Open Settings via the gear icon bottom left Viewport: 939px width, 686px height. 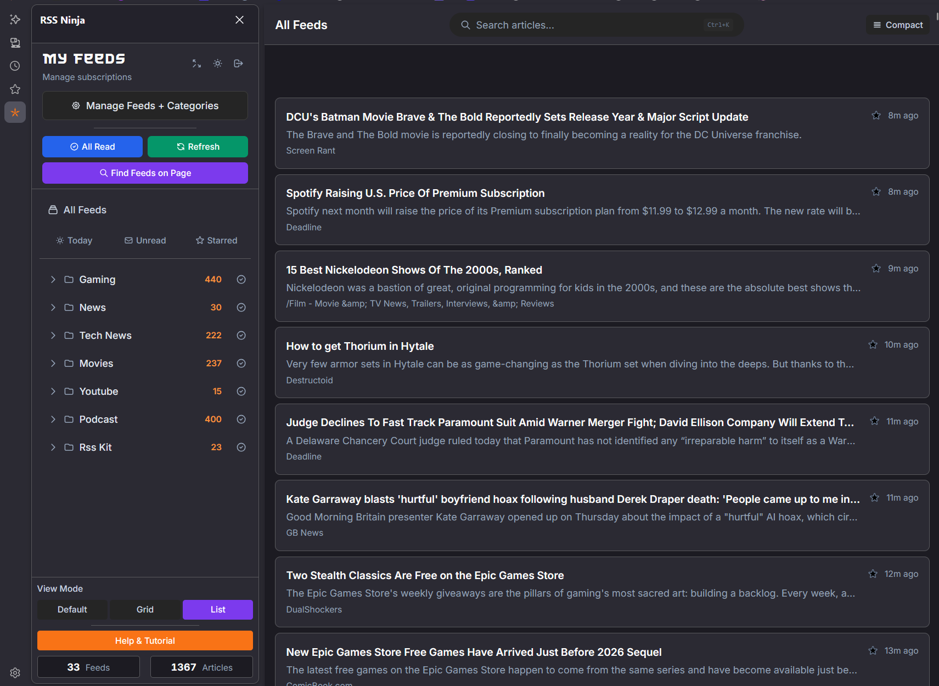coord(15,673)
